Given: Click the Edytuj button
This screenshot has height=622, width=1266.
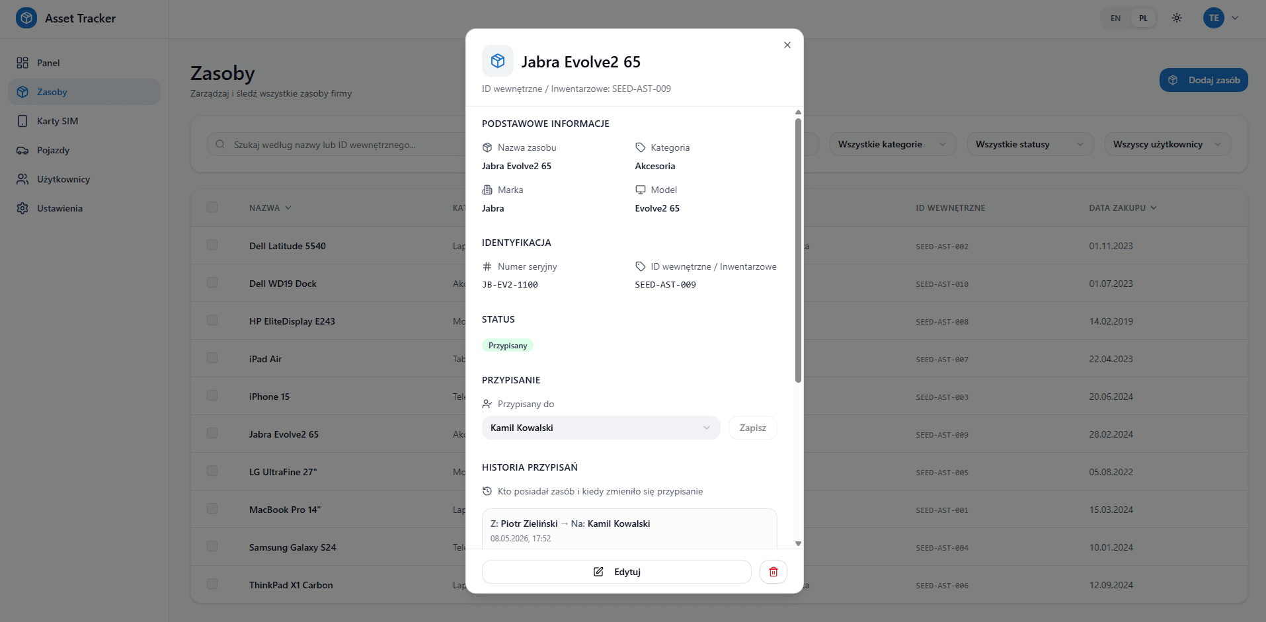Looking at the screenshot, I should point(616,572).
